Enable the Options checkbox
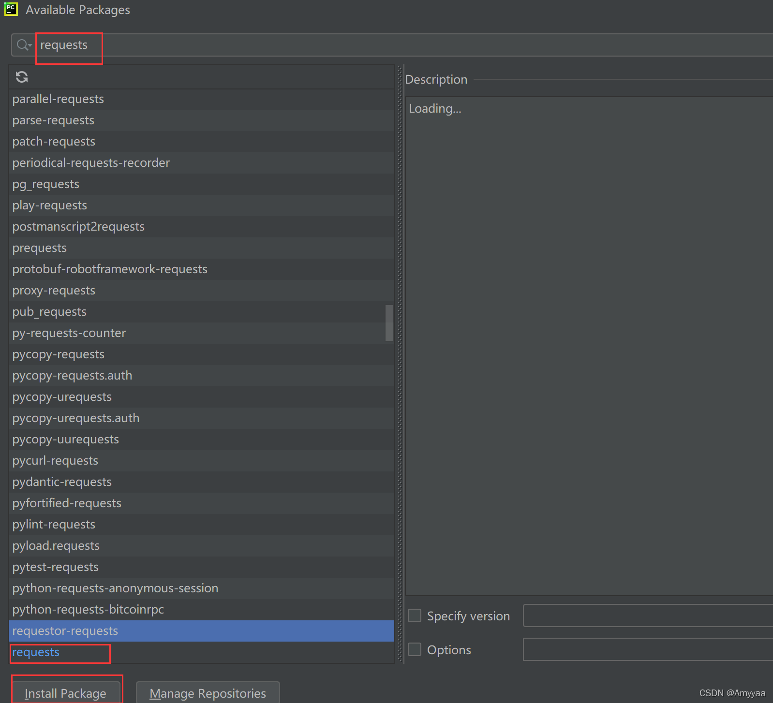The image size is (773, 703). coord(415,649)
